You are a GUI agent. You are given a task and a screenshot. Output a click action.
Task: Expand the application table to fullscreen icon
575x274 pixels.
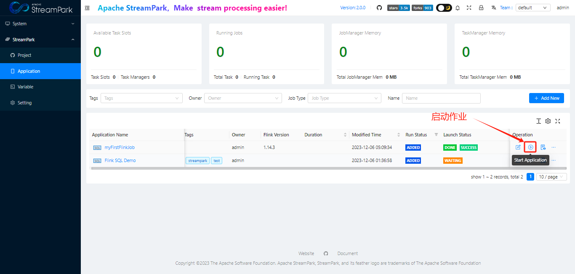[558, 121]
